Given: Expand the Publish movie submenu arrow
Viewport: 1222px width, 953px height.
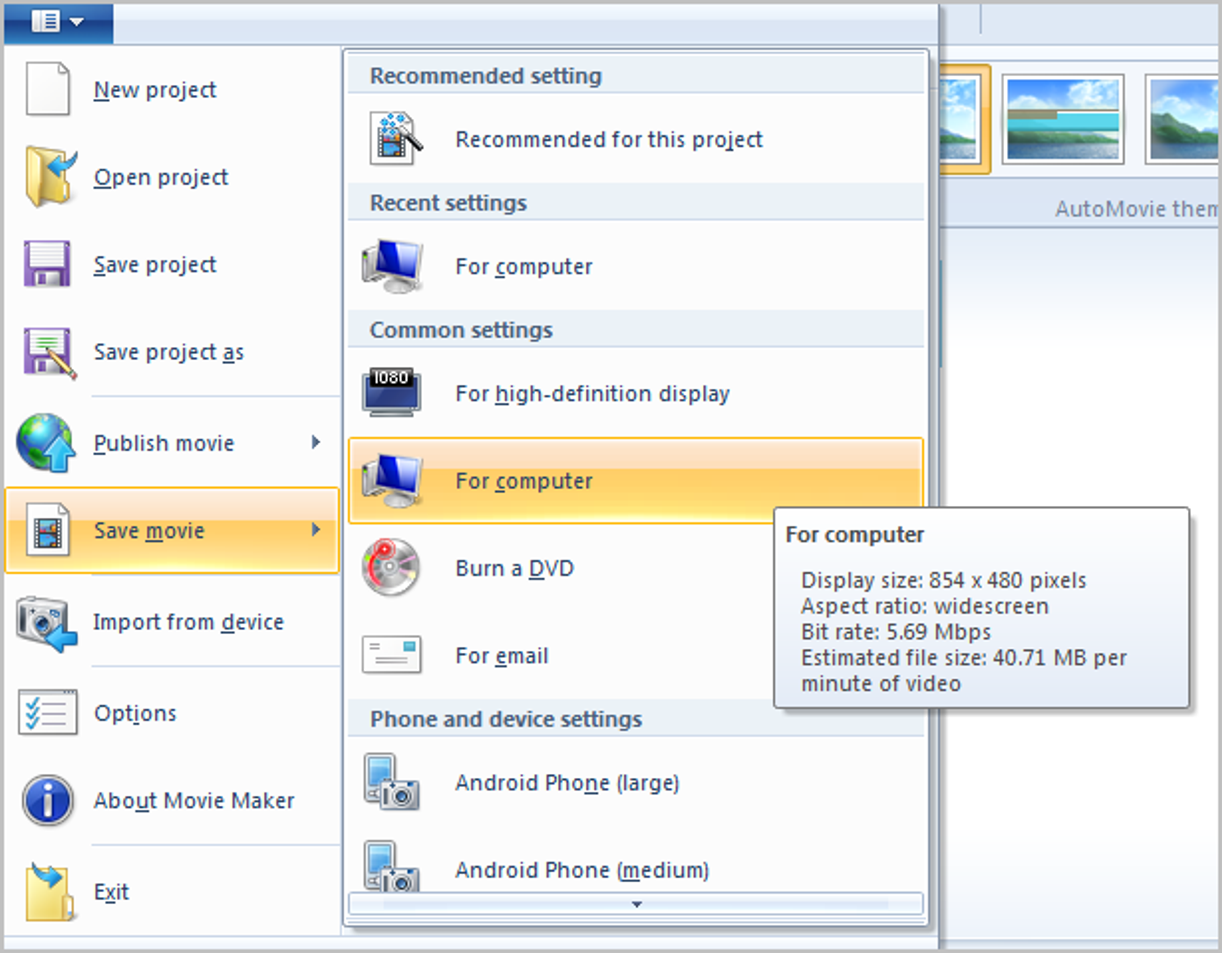Looking at the screenshot, I should (x=316, y=443).
